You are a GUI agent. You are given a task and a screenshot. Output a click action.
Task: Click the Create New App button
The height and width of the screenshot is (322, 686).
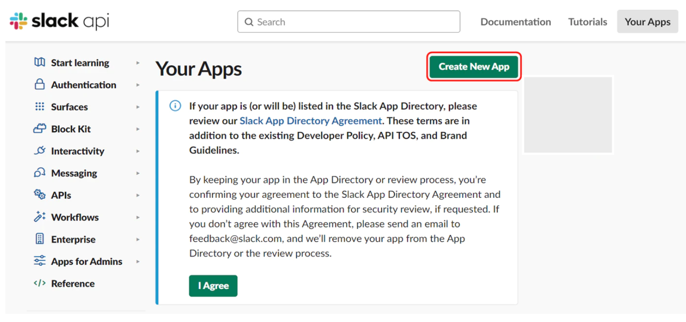click(x=474, y=67)
